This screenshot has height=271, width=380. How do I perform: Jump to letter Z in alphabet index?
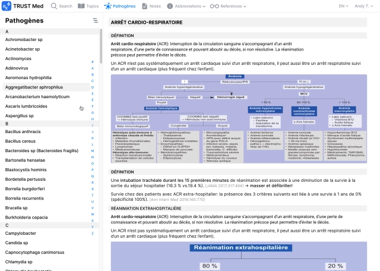[x=93, y=234]
